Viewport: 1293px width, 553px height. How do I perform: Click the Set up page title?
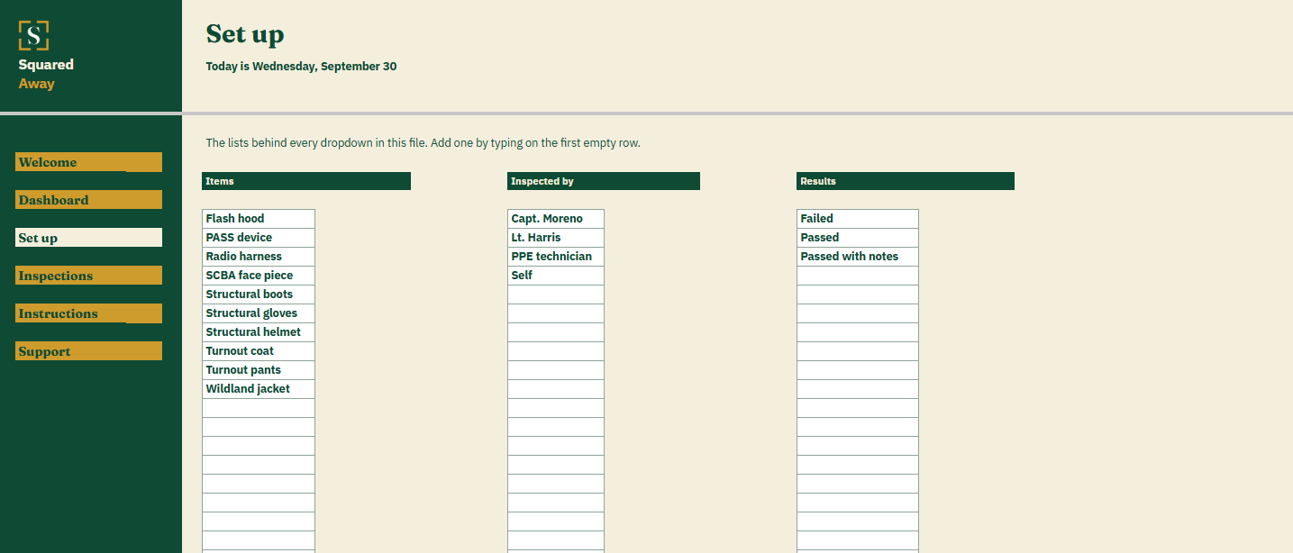coord(245,34)
